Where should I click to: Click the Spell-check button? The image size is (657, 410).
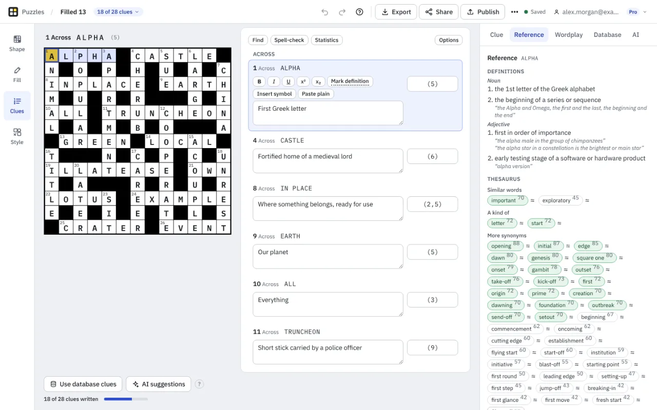[289, 40]
